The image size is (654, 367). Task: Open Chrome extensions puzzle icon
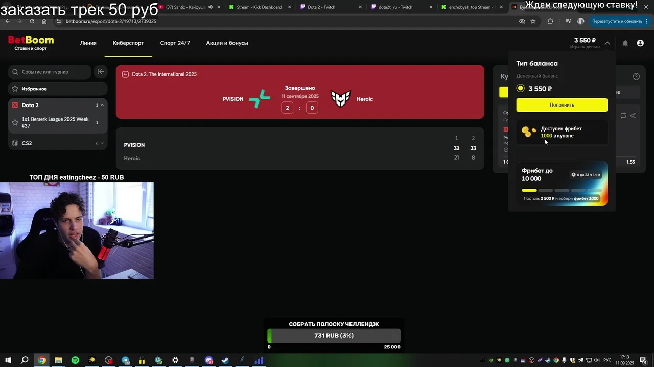point(550,21)
